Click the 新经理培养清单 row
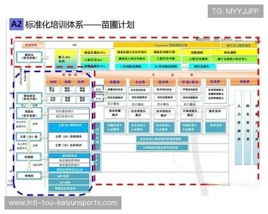This screenshot has height=214, width=268. click(x=69, y=160)
